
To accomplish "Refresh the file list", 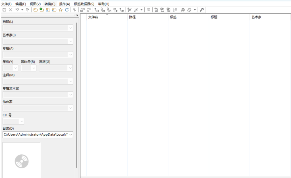I will (67, 10).
